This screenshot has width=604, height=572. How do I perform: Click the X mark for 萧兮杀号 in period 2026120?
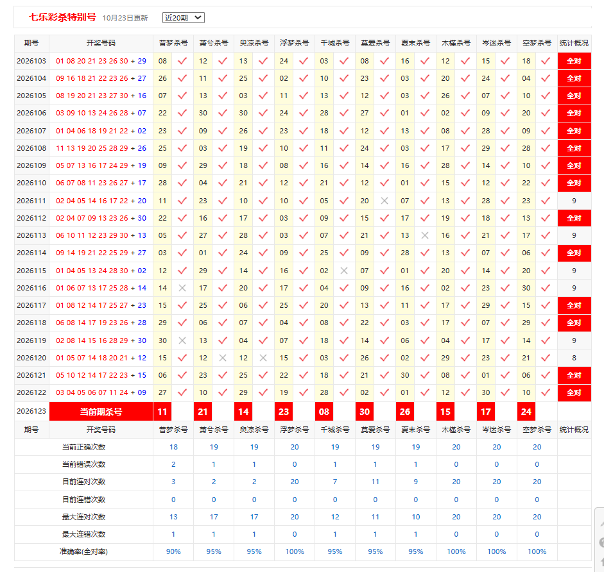point(223,358)
